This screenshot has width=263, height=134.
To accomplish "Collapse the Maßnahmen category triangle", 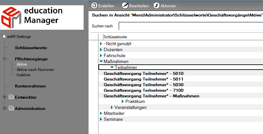I will click(101, 61).
